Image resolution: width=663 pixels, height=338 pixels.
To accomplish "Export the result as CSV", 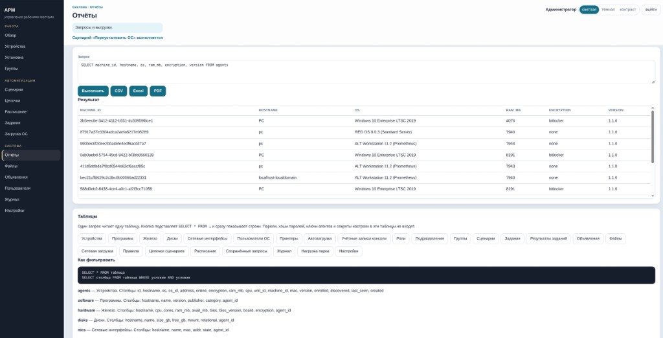I will pos(119,91).
